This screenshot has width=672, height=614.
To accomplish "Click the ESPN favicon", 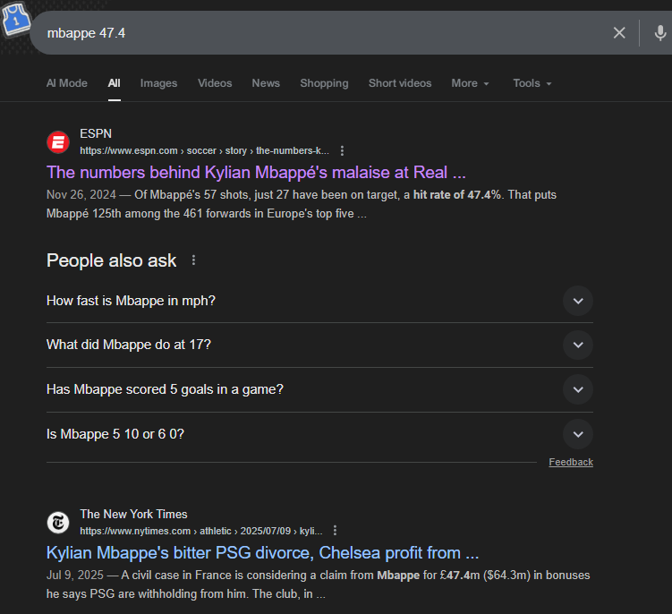I will click(x=58, y=142).
